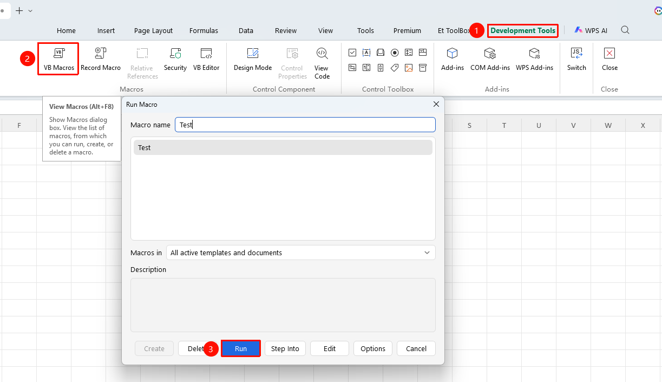
Task: Click the Macro name input field
Action: tap(305, 125)
